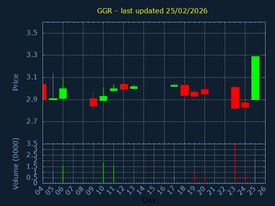Screen dimensions: 275x206
Task: Select day 15 on the x-axis
Action: pyautogui.click(x=151, y=189)
